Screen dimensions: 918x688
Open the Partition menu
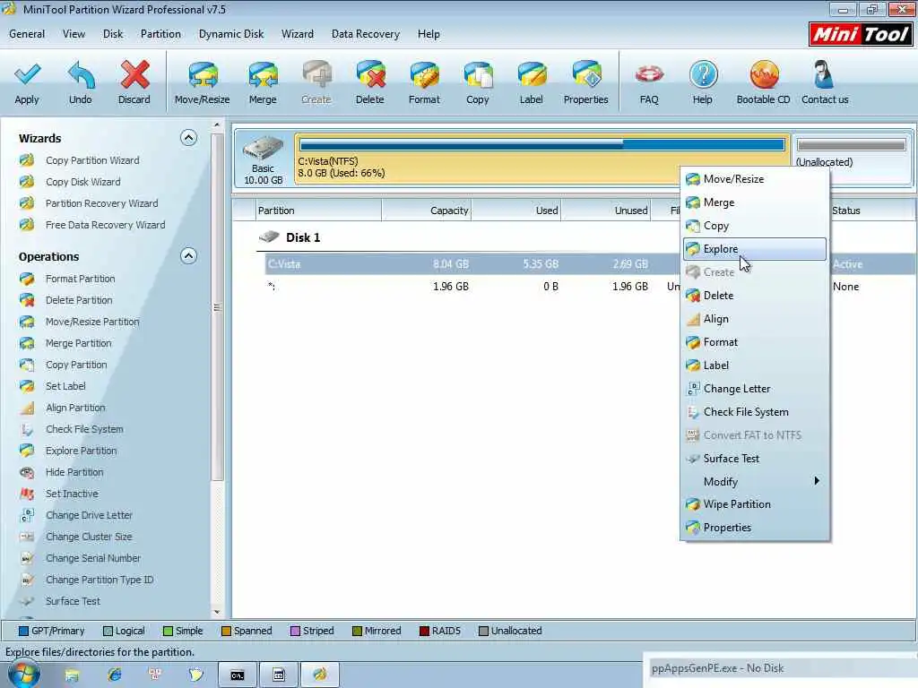(160, 34)
